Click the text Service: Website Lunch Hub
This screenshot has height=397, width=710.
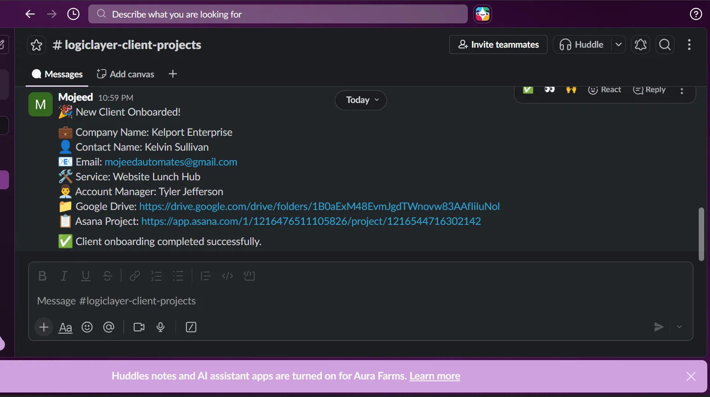pyautogui.click(x=138, y=177)
